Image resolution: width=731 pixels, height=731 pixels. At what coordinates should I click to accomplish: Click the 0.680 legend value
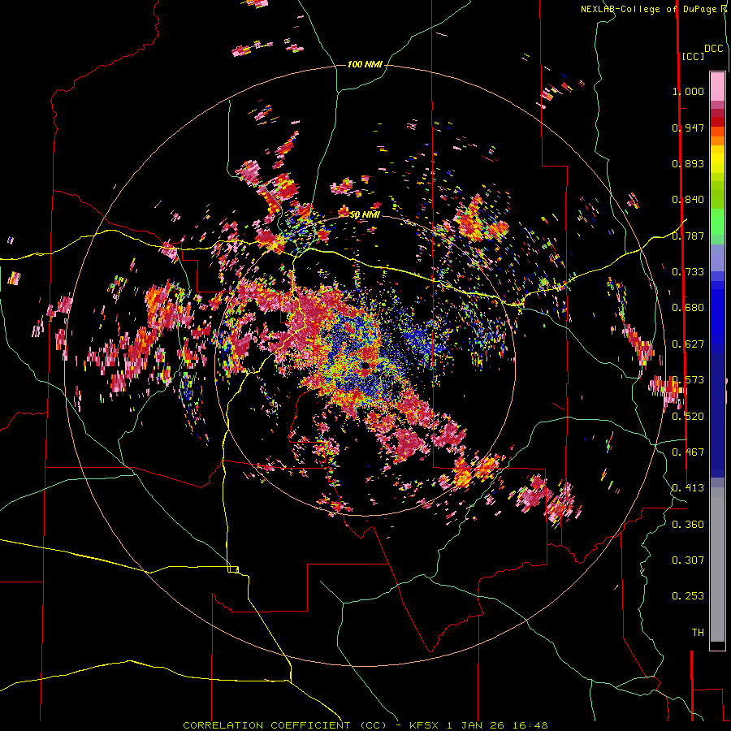[x=688, y=308]
